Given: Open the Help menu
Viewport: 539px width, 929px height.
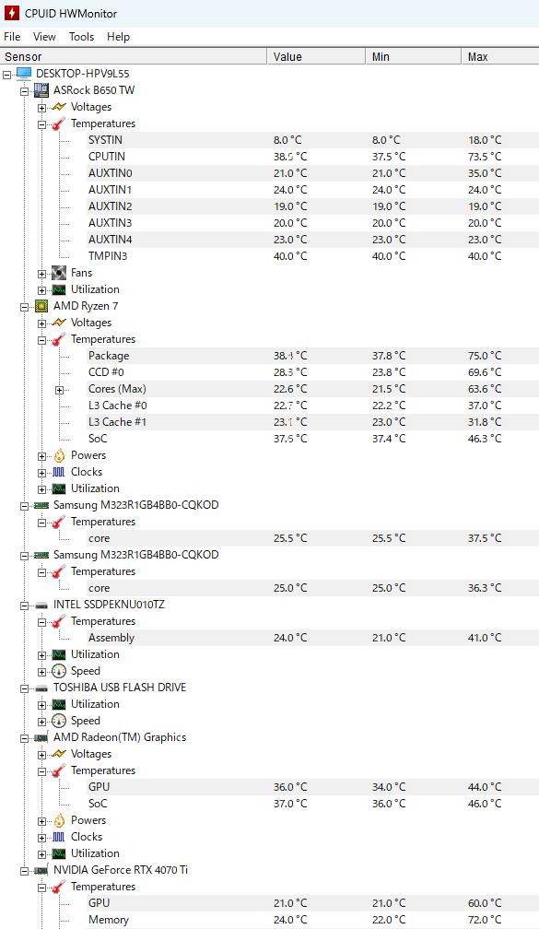Looking at the screenshot, I should (x=118, y=37).
